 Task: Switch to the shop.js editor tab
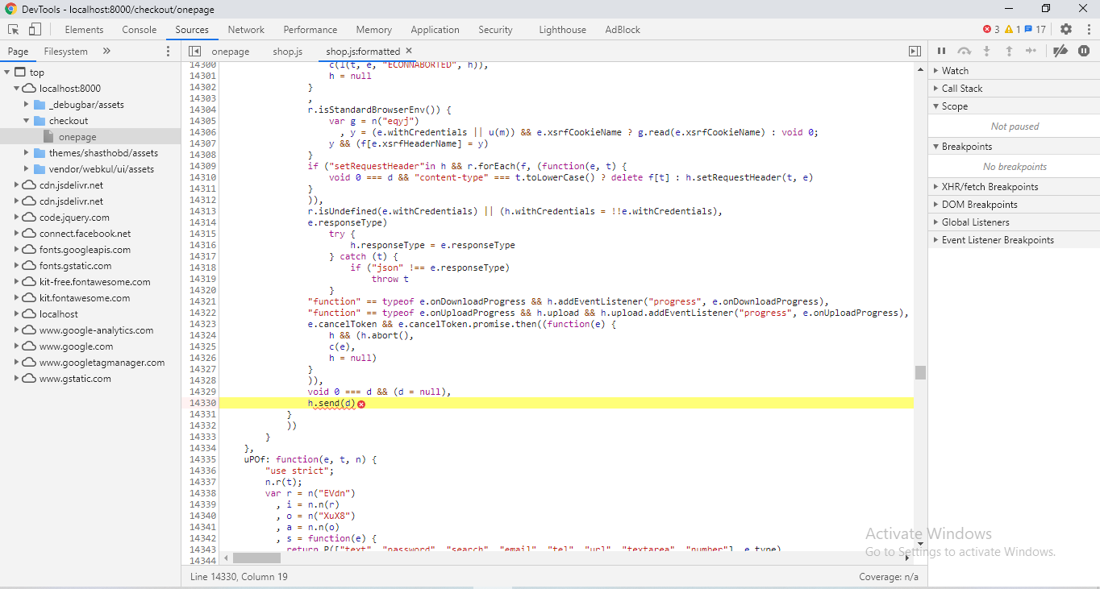[287, 51]
